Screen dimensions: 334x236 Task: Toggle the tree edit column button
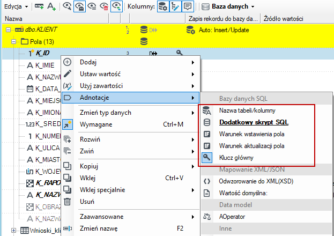click(175, 6)
